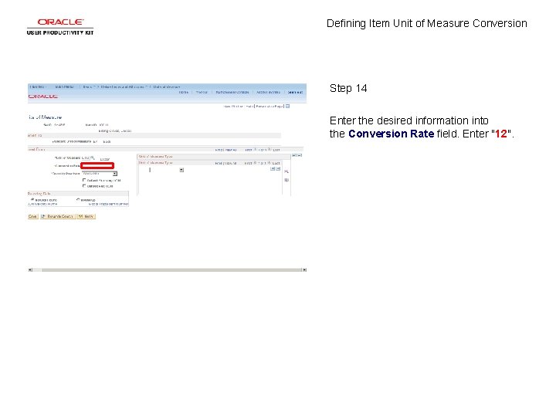
Task: Click the Unit of Measure code field
Action: pos(86,158)
